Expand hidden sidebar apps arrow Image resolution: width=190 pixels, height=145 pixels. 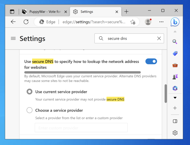pos(175,98)
